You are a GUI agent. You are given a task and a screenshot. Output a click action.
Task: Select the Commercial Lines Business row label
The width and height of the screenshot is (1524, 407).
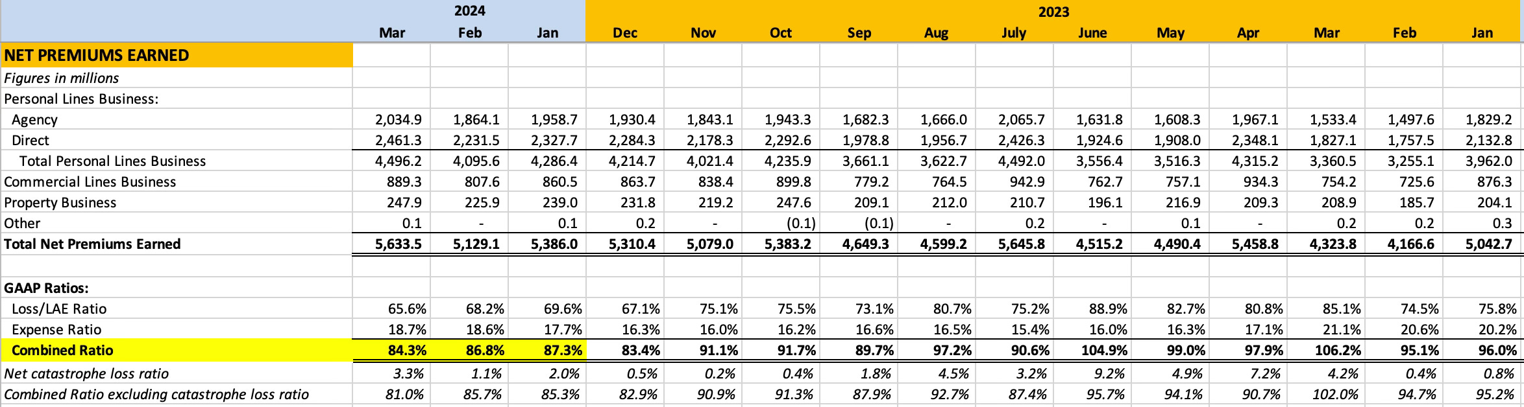pyautogui.click(x=90, y=181)
